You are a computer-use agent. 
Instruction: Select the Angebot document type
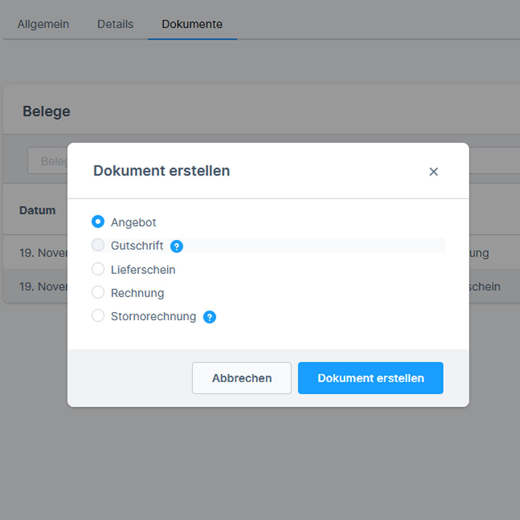click(x=98, y=222)
